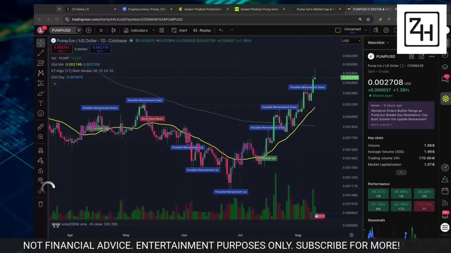The width and height of the screenshot is (451, 253).
Task: Select the crosshair cursor tool
Action: (41, 43)
